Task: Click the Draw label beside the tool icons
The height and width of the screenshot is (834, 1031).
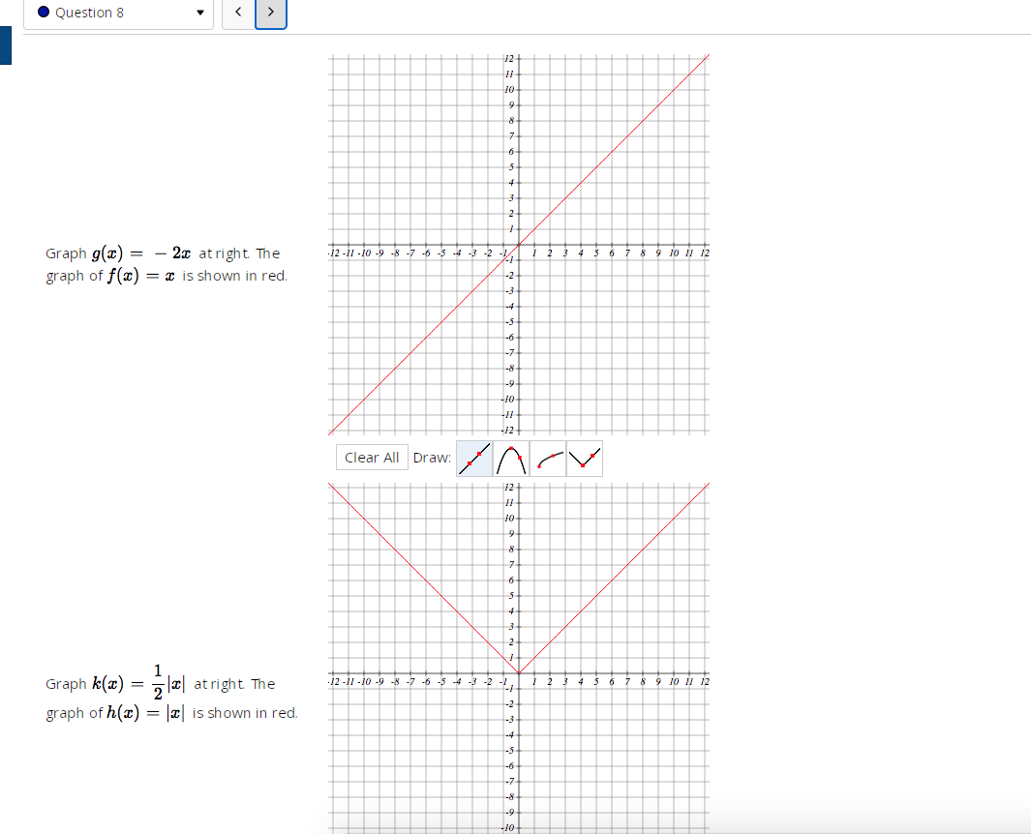Action: 432,457
